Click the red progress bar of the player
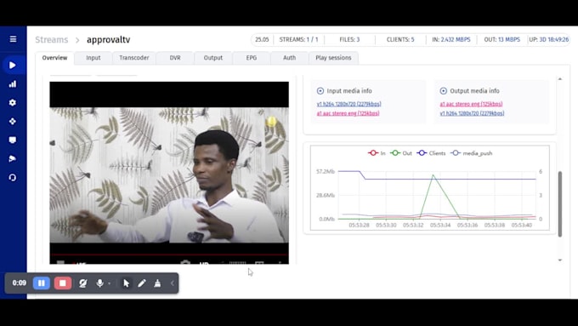The image size is (578, 326). [x=169, y=255]
